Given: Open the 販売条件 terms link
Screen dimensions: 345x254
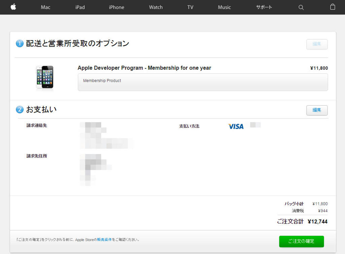Looking at the screenshot, I should pos(104,240).
